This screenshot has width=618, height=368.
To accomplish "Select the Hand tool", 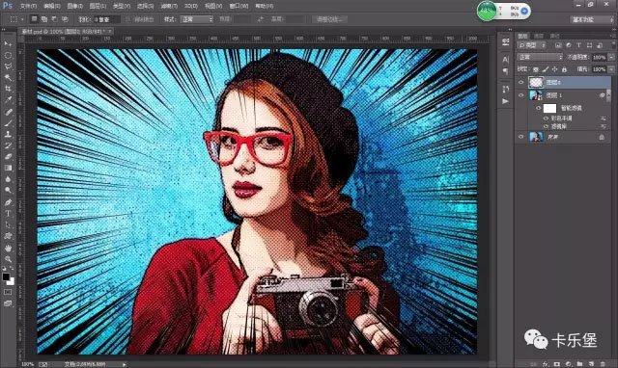I will coord(8,249).
